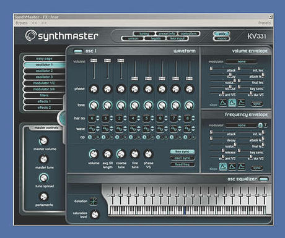
Task: Click the unison button
Action: pos(133,38)
